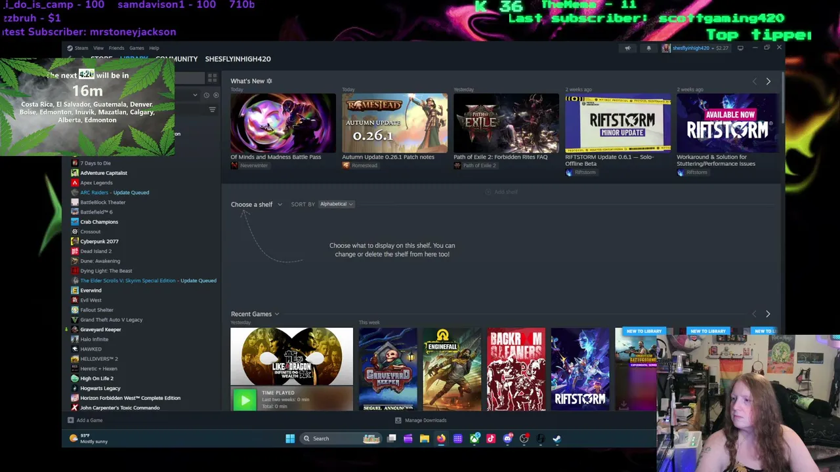Open TikTok app from taskbar
840x472 pixels.
click(x=491, y=439)
